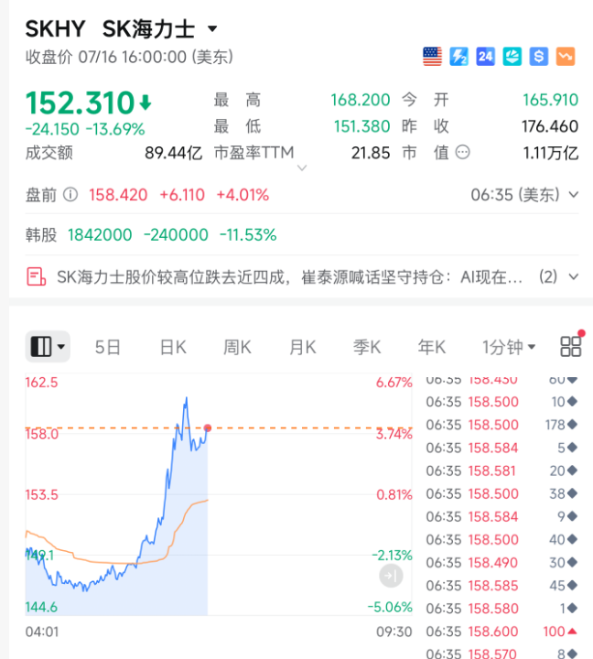
Task: Switch to the 日K chart tab
Action: [x=173, y=348]
